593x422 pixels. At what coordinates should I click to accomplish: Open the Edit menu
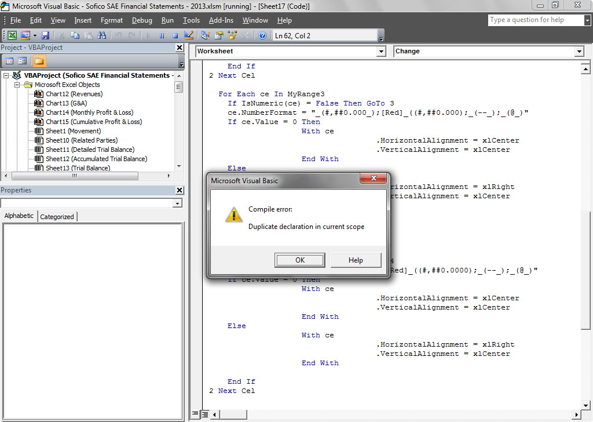(x=36, y=20)
